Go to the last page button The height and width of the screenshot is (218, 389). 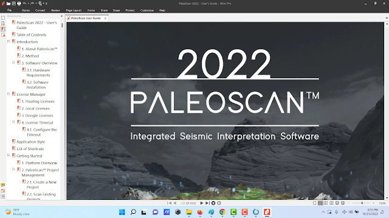207,203
